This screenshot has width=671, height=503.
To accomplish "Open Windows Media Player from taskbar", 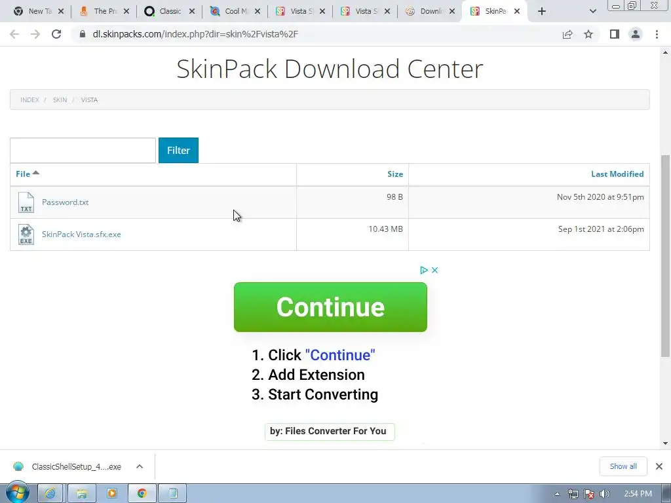I will coord(111,494).
